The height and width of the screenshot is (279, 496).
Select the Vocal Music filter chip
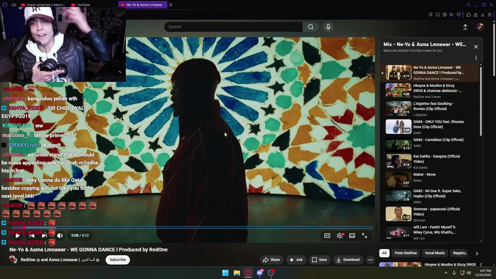coord(435,253)
